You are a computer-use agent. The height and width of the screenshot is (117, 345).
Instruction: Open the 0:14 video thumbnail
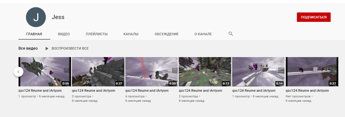258,72
